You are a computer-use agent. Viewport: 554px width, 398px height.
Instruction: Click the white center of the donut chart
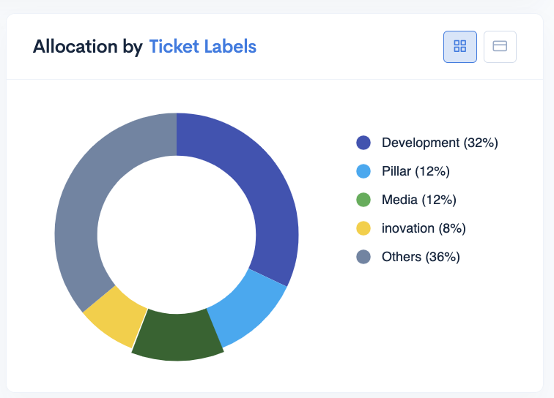177,235
